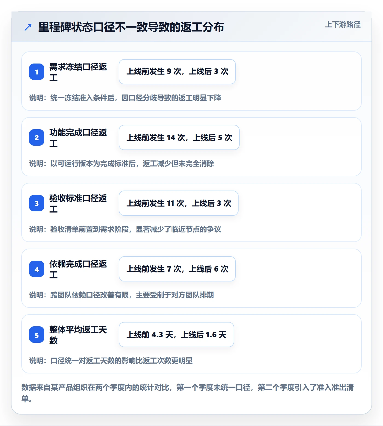Click the note about 跨团队依赖口径改善有限
Screen dimensions: 383x426
(x=121, y=295)
